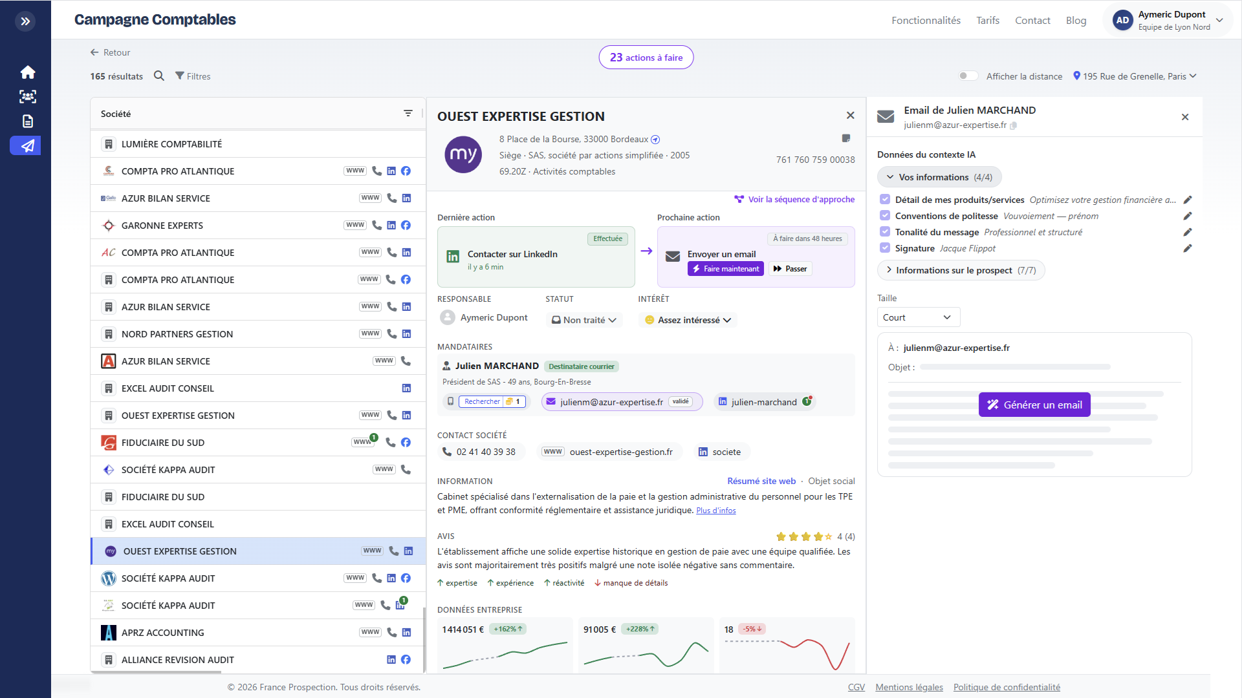Image resolution: width=1242 pixels, height=698 pixels.
Task: Click LinkedIn icon for EXCEL AUDIT CONSEIL row
Action: coord(406,388)
